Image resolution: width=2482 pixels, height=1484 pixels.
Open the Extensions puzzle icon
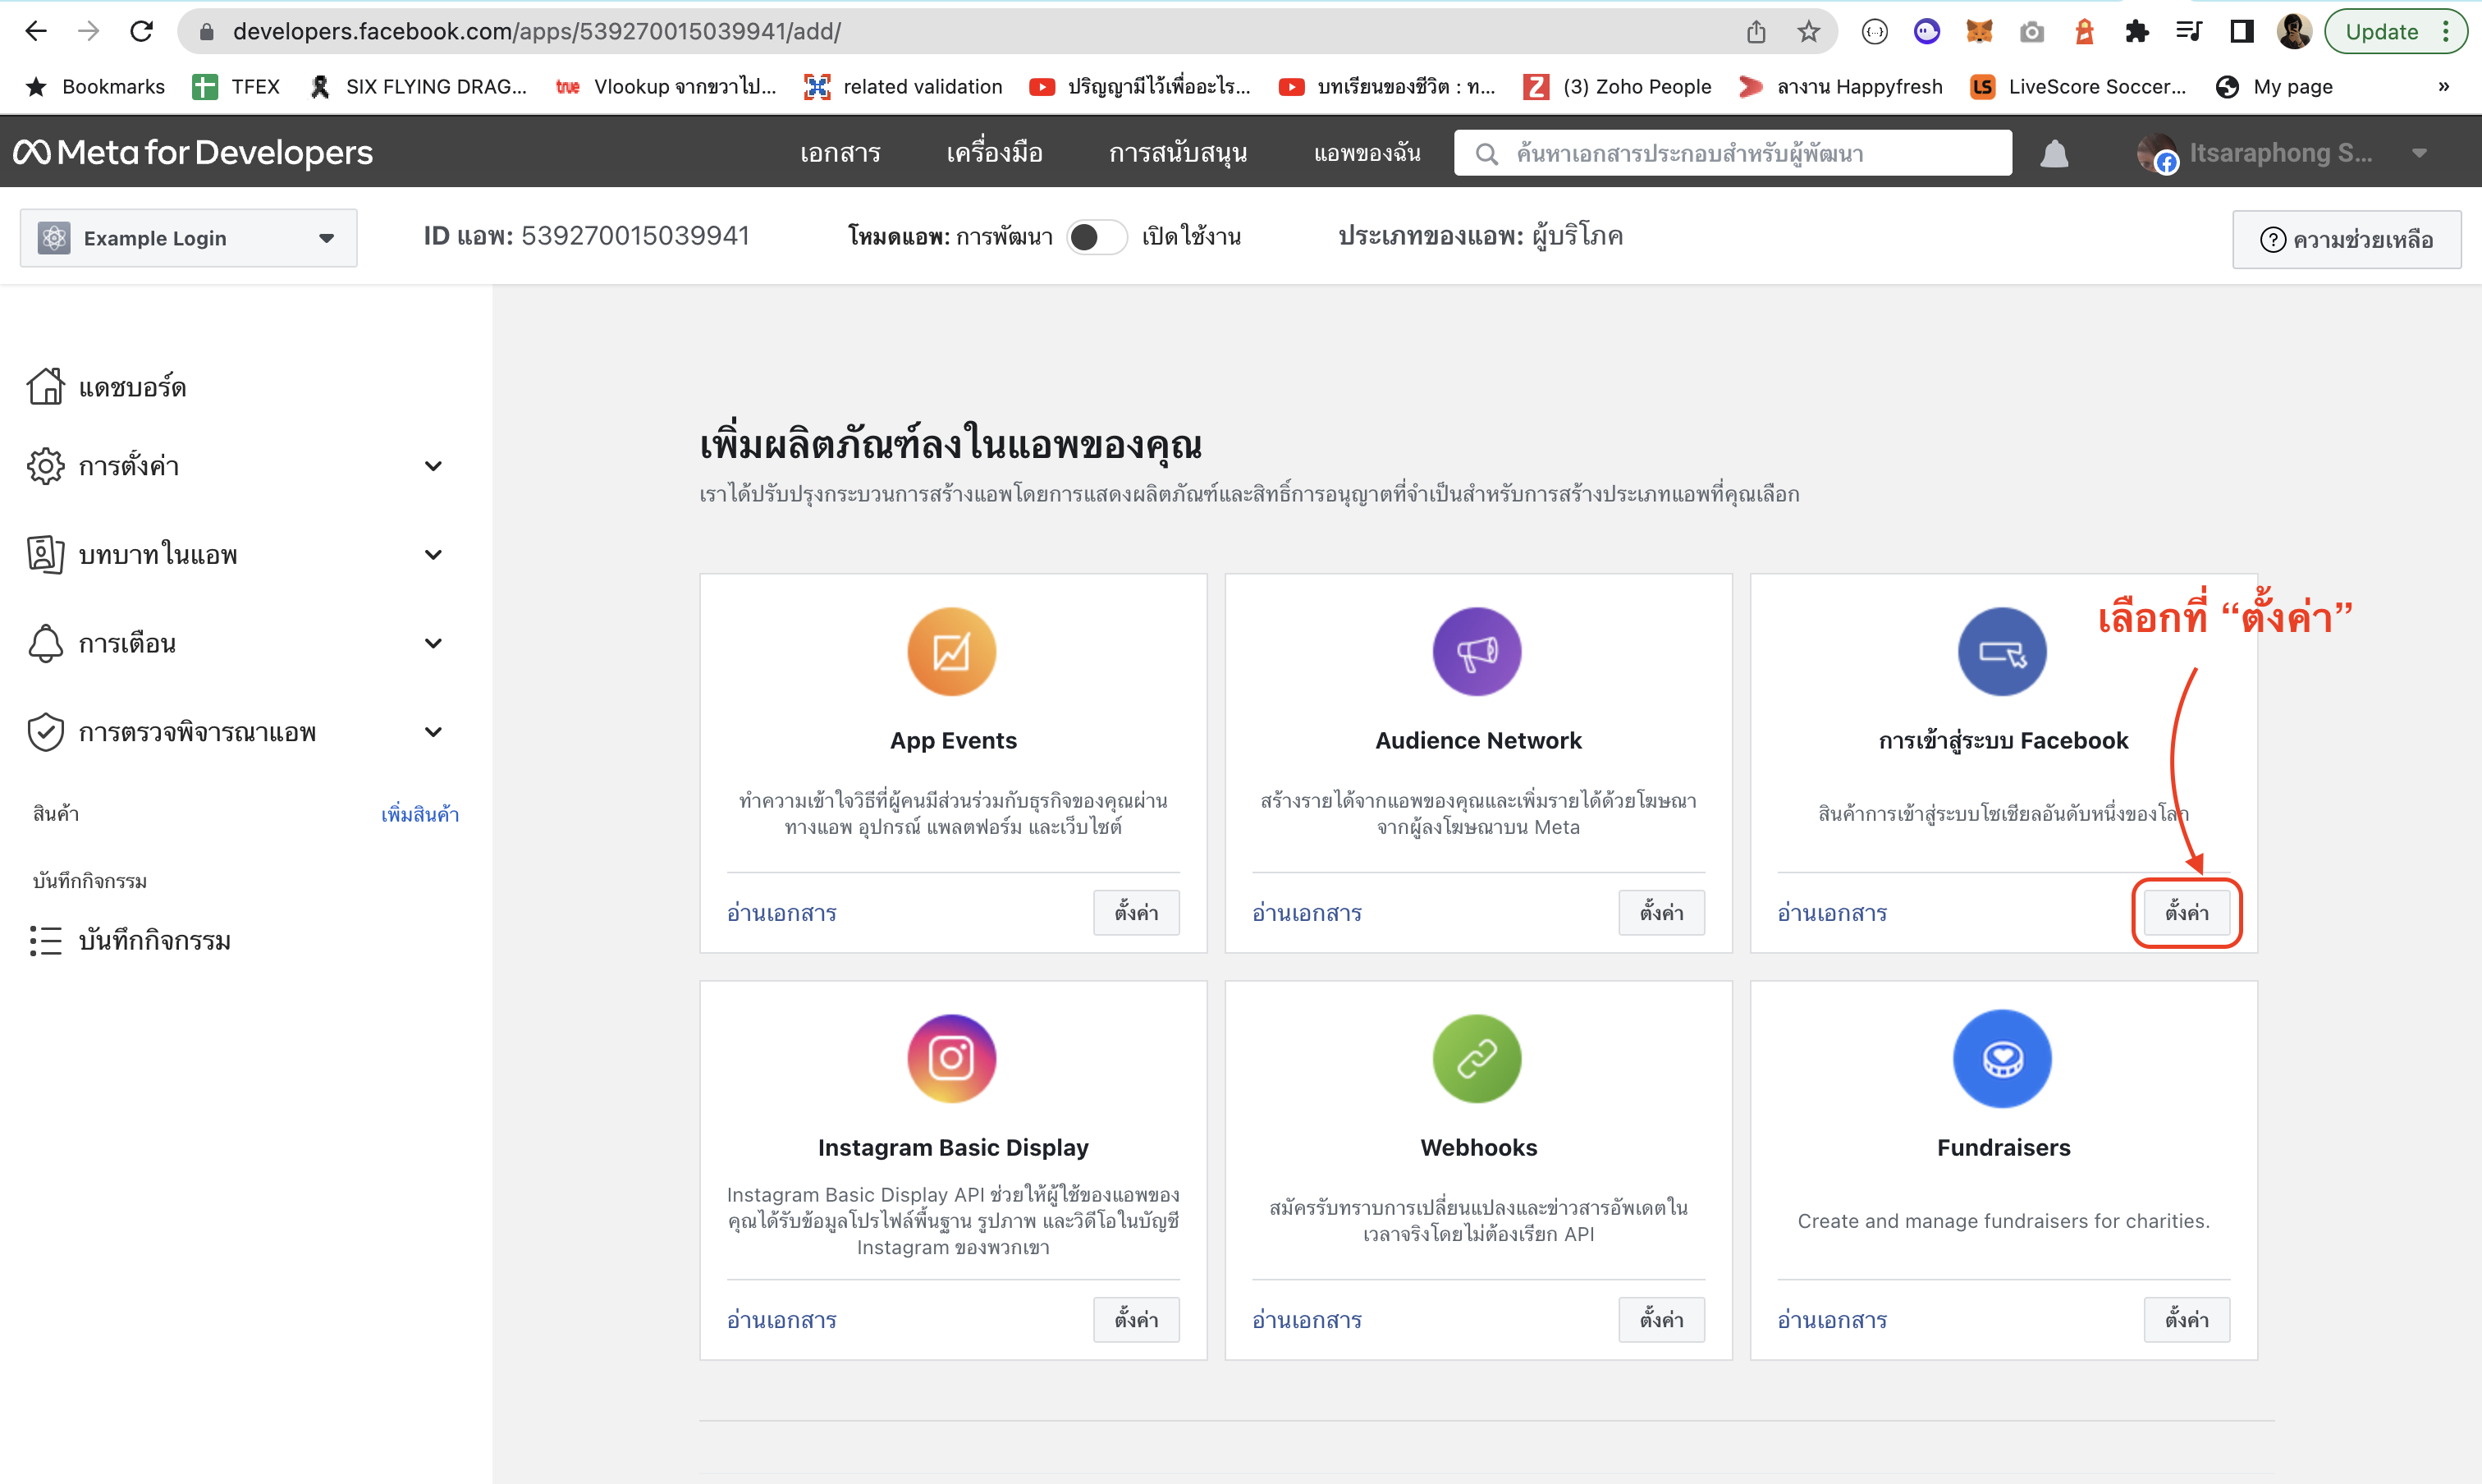click(2136, 31)
